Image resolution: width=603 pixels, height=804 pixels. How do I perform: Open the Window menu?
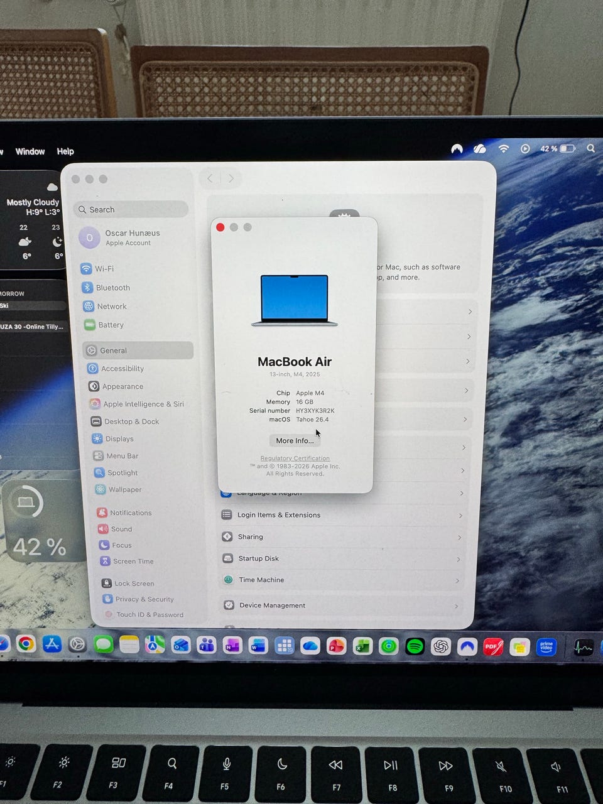click(30, 151)
